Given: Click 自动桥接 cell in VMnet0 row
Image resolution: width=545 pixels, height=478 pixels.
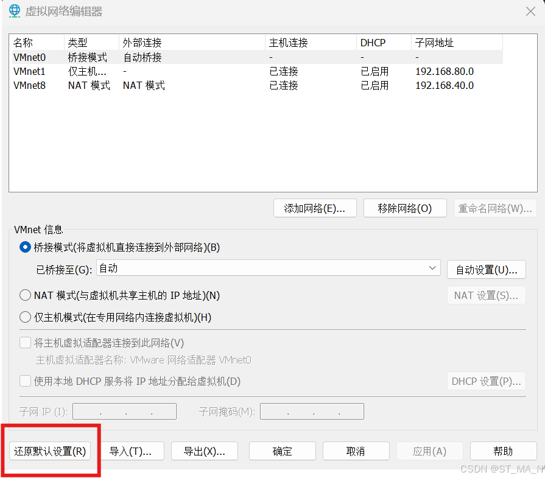Looking at the screenshot, I should click(x=142, y=57).
